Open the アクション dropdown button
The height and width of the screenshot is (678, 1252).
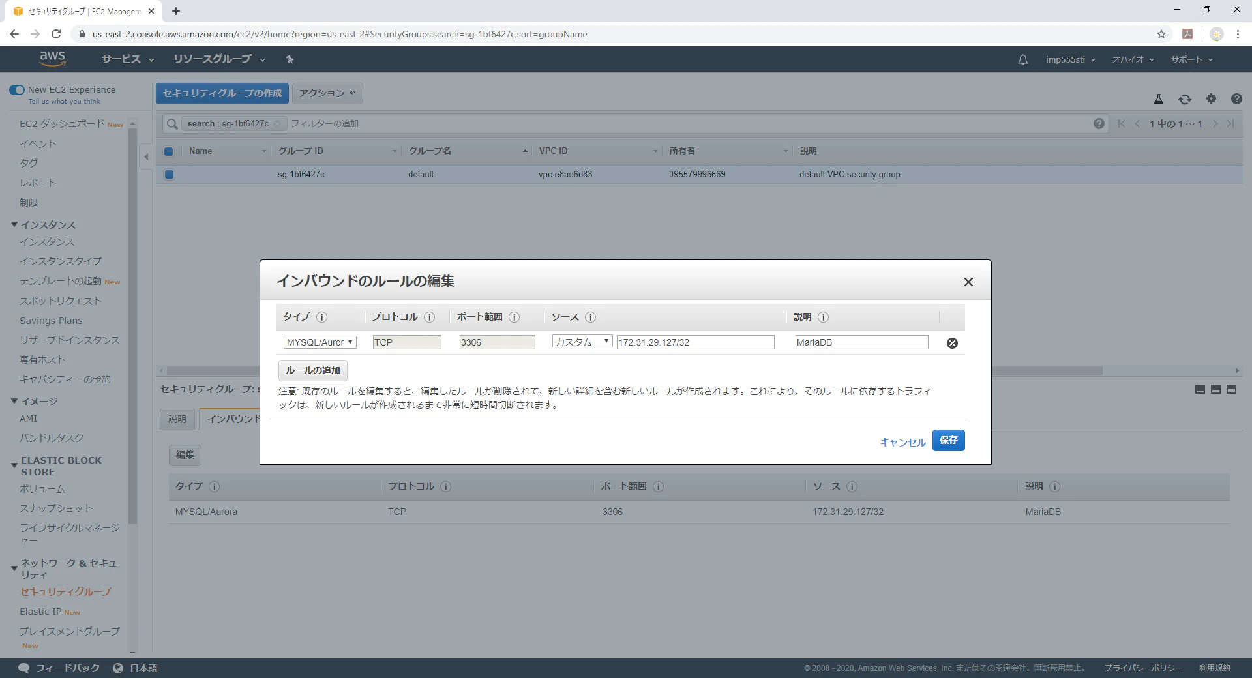(327, 93)
